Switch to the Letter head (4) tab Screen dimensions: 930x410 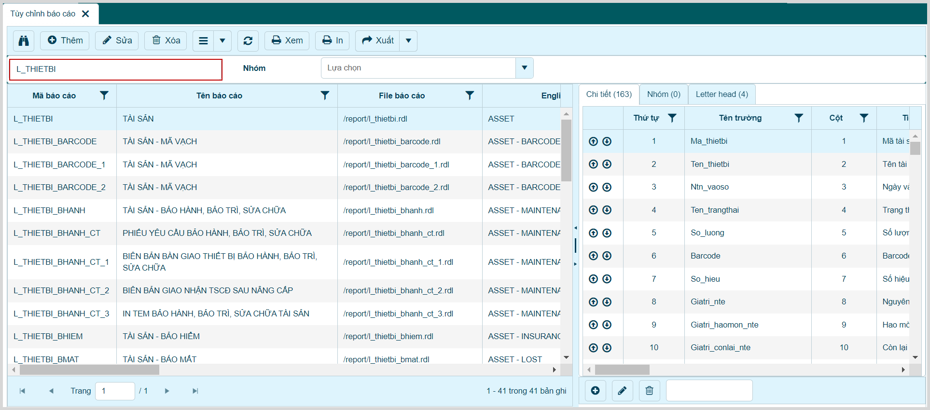pos(722,95)
